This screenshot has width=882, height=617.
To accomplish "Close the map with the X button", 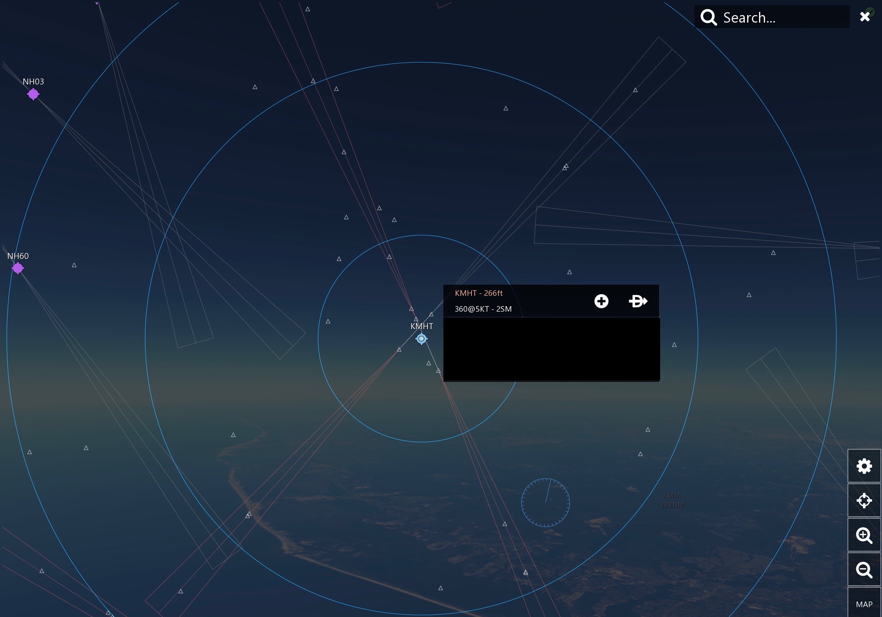I will tap(865, 17).
